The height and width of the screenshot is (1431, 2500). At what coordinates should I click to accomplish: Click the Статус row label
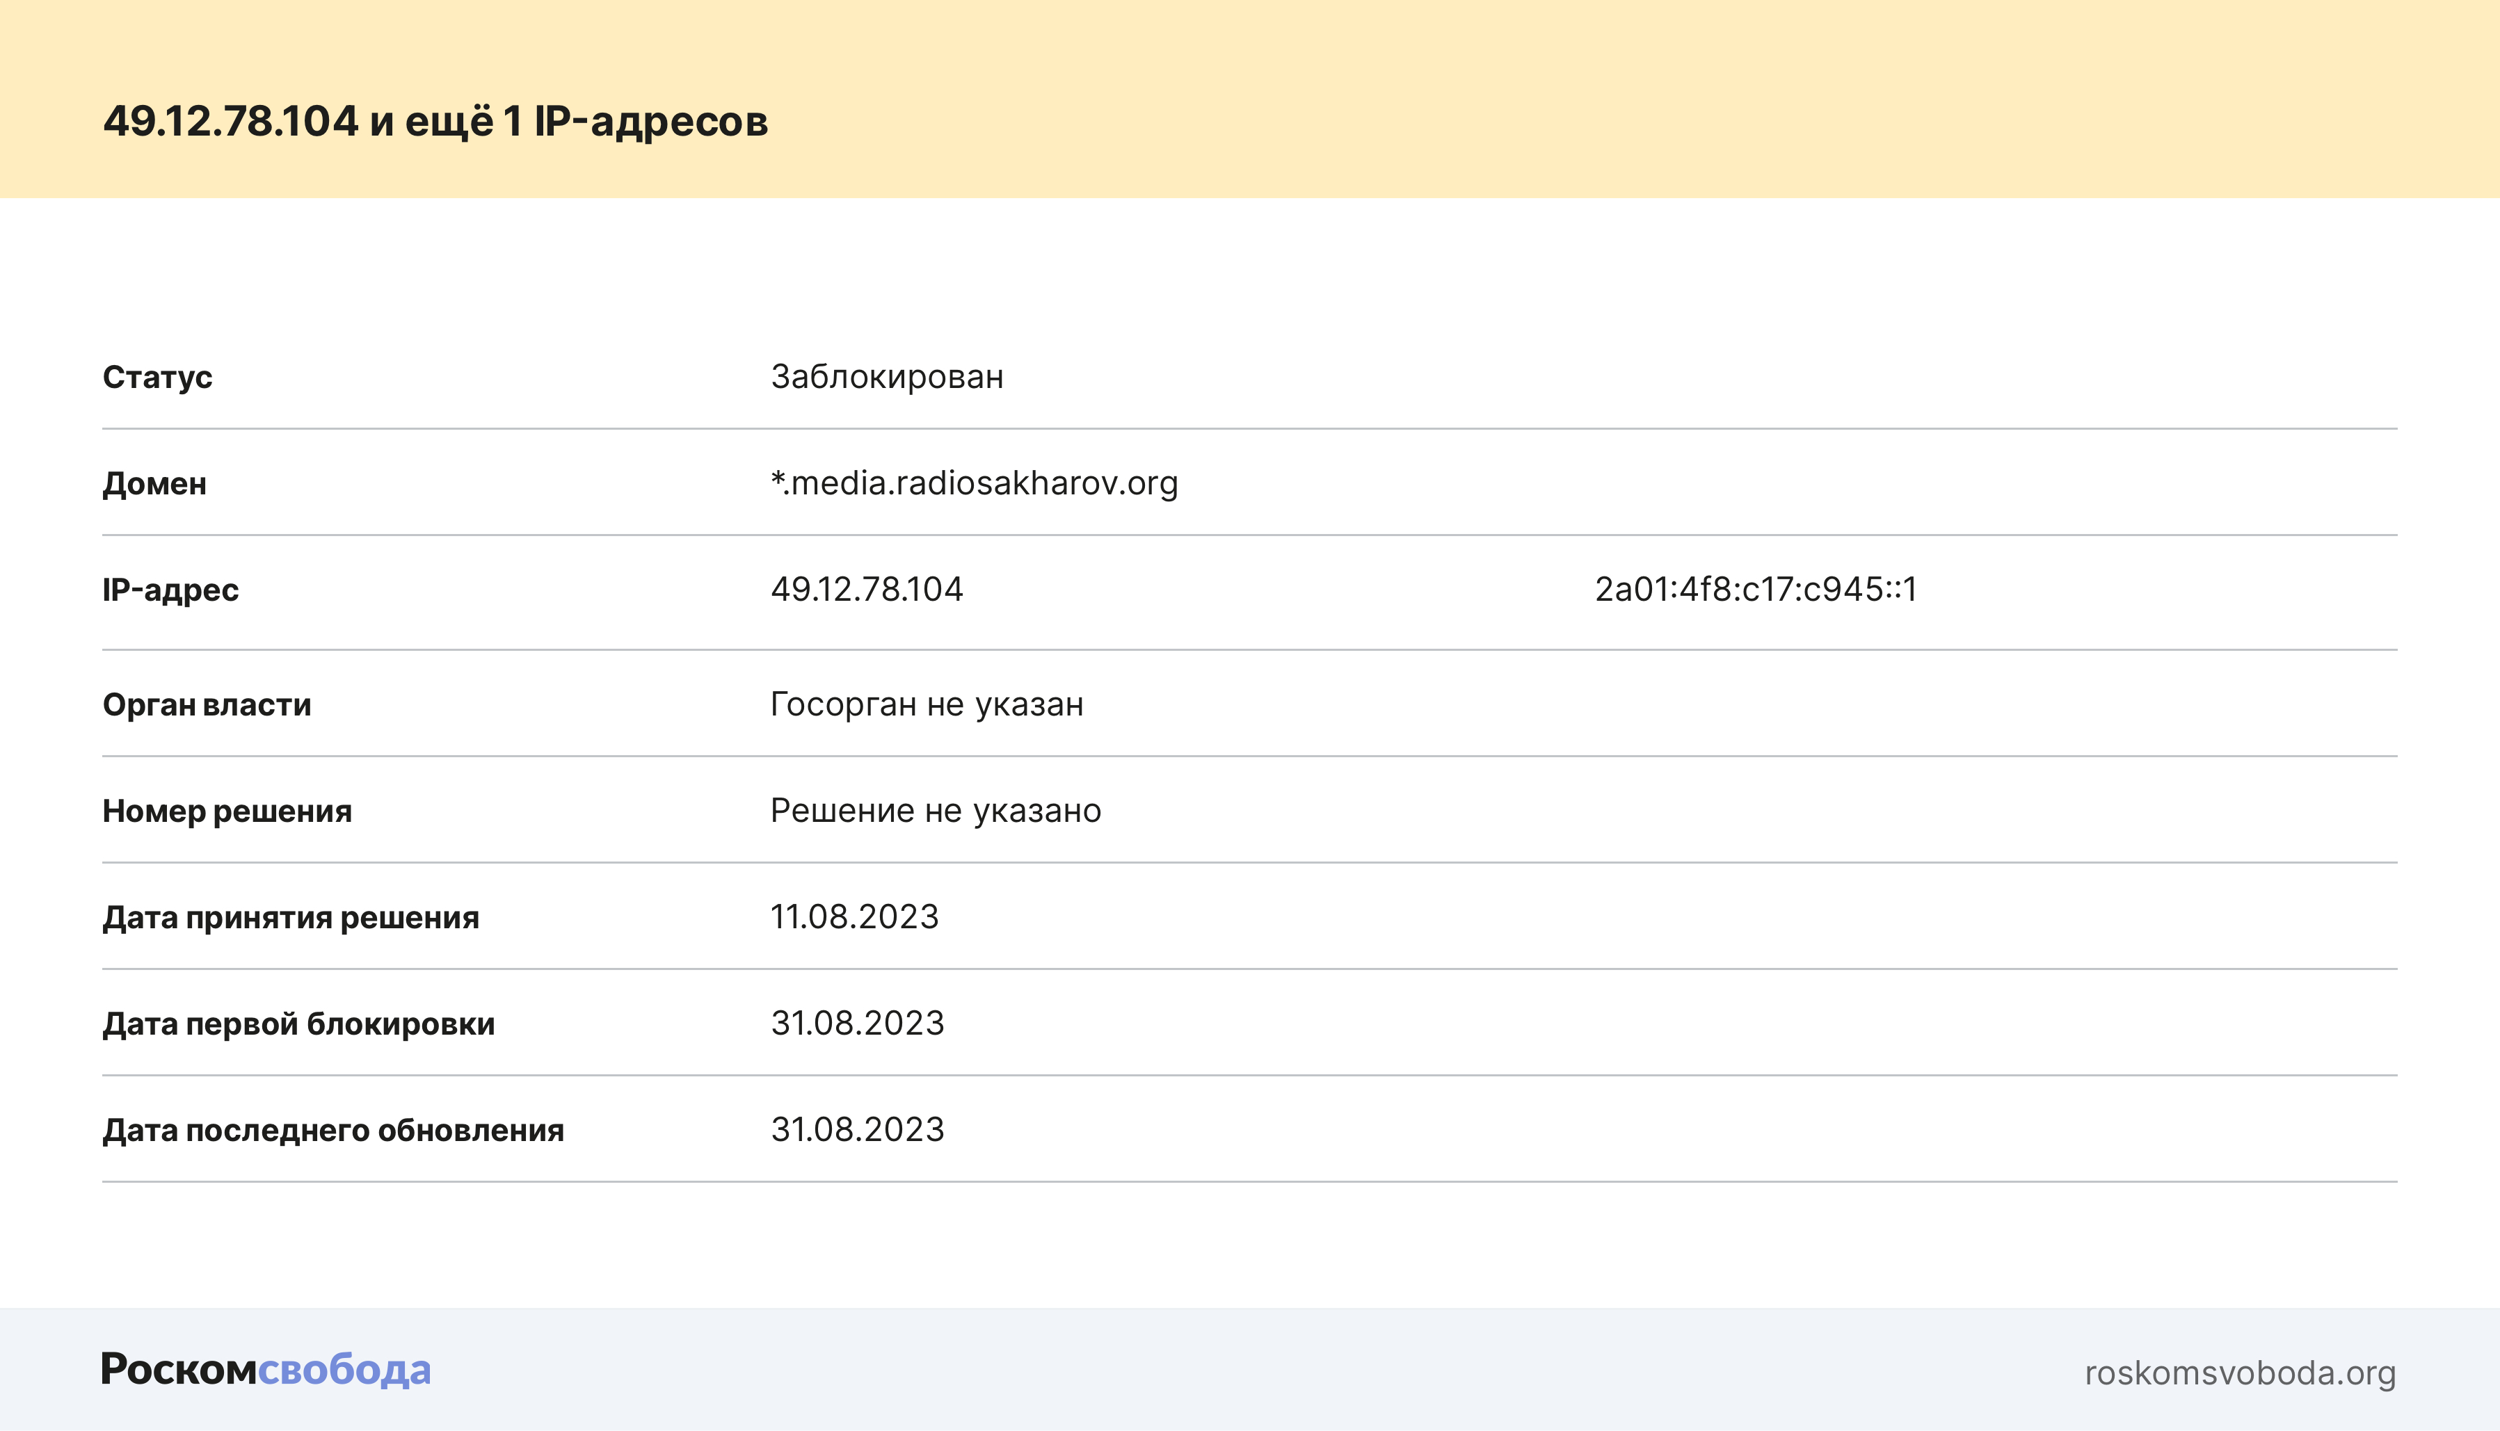[x=157, y=378]
